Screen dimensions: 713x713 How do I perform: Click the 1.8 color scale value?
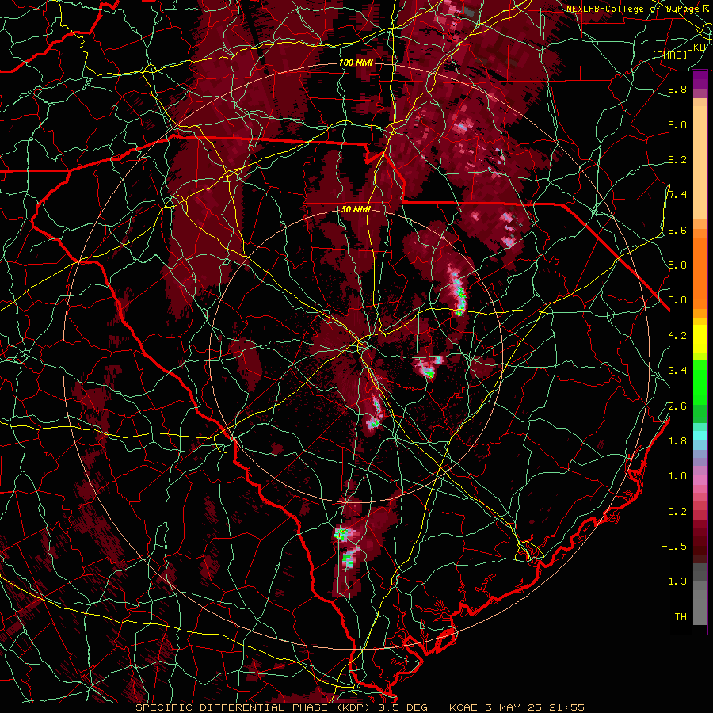[677, 441]
